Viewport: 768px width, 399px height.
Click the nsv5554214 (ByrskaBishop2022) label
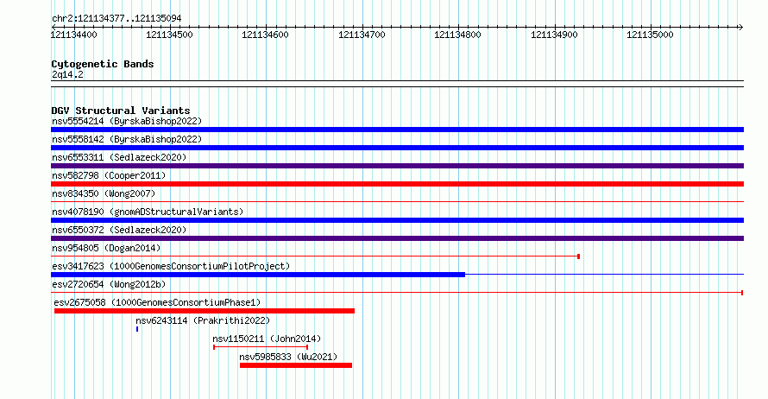point(127,121)
